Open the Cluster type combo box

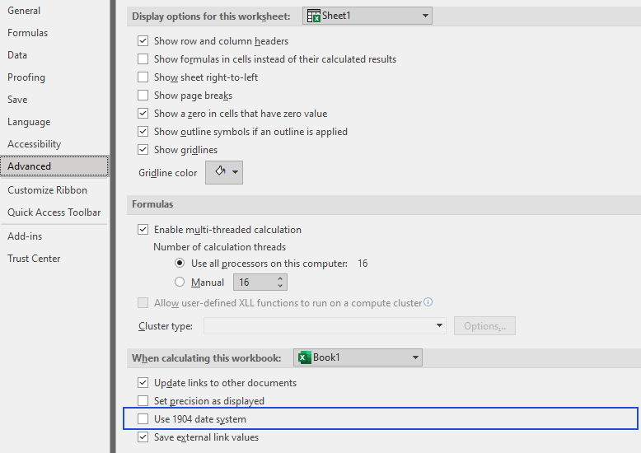(325, 326)
